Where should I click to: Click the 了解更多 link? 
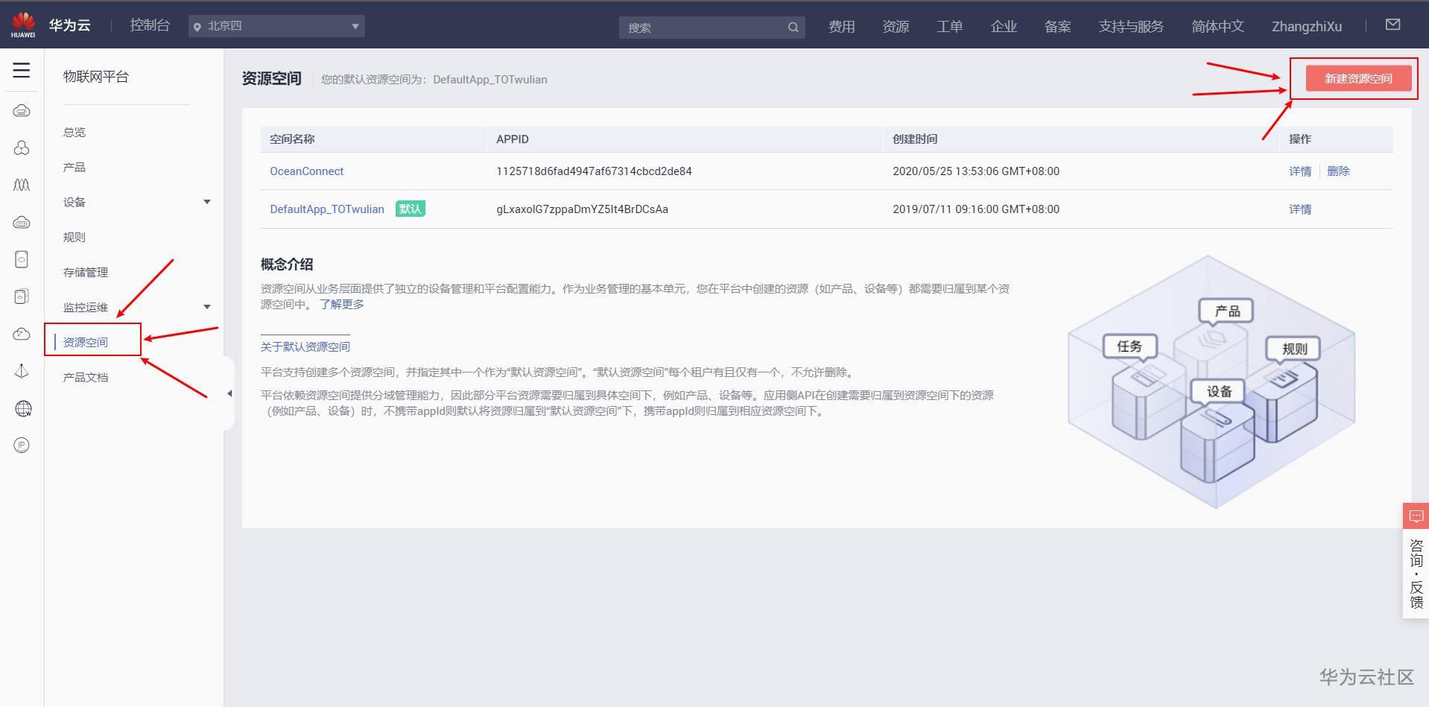click(342, 304)
